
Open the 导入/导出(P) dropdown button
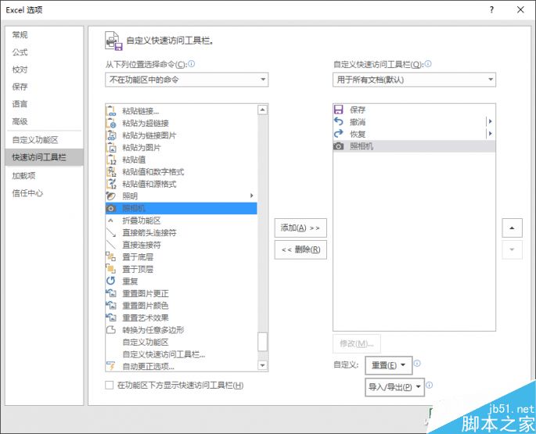394,387
